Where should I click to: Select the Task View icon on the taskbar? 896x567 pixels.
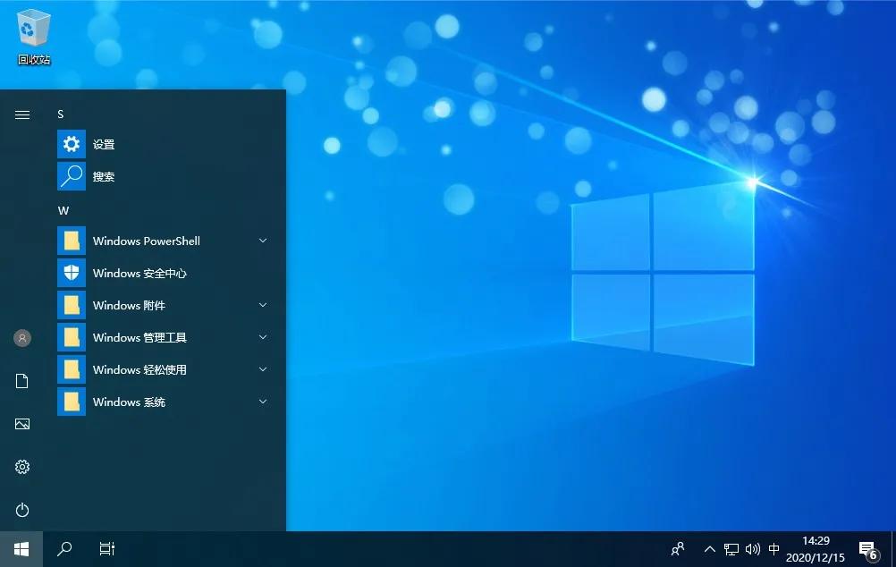click(x=106, y=548)
